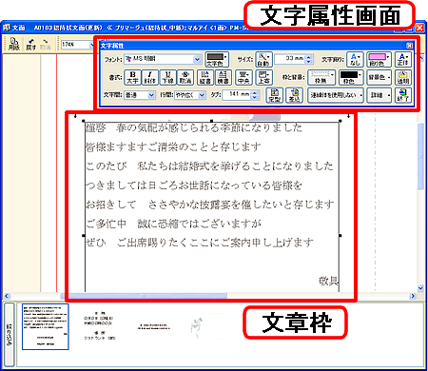Viewport: 428px width, 371px height.
Task: Open the 文字色 text color picker
Action: click(x=217, y=59)
